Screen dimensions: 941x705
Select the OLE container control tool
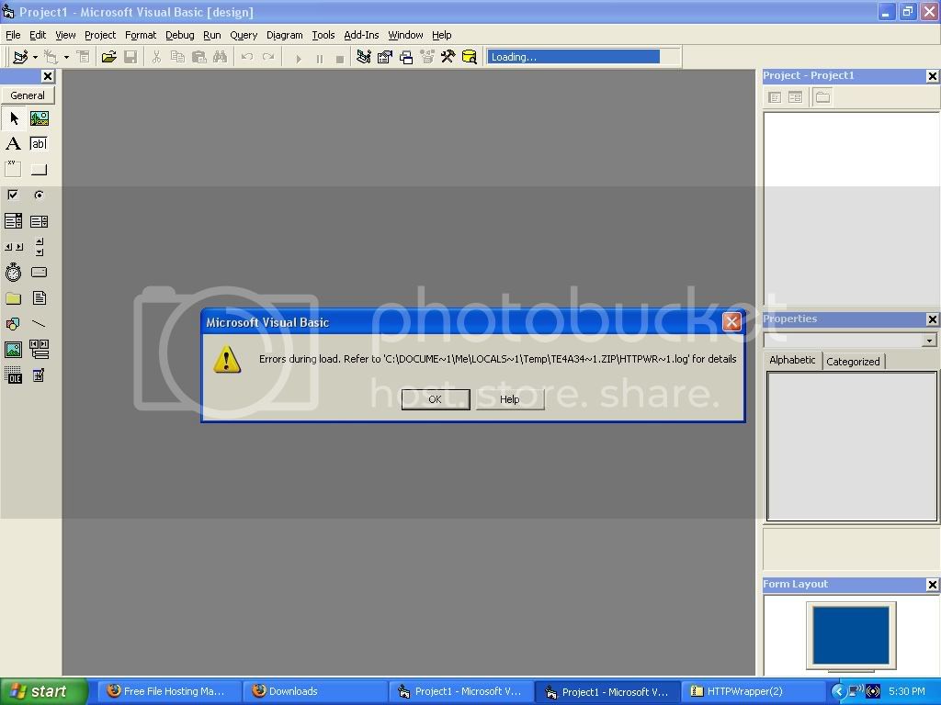[14, 375]
